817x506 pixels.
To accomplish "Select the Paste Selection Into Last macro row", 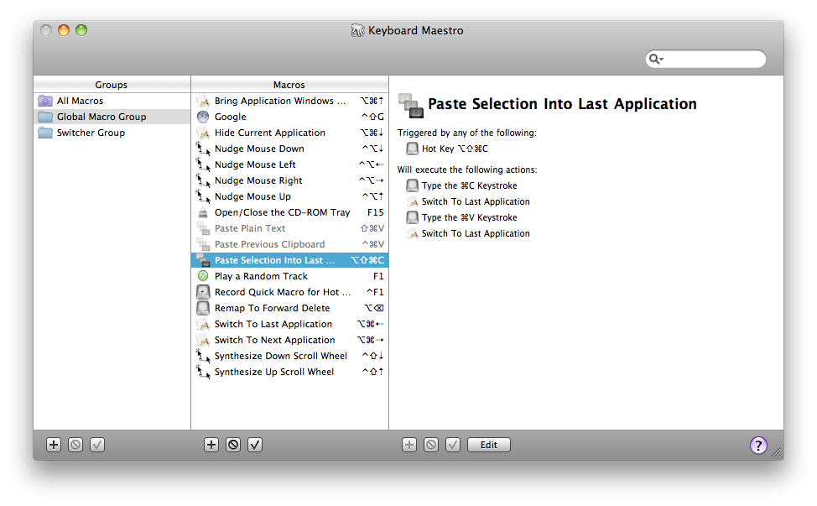I will pyautogui.click(x=289, y=260).
